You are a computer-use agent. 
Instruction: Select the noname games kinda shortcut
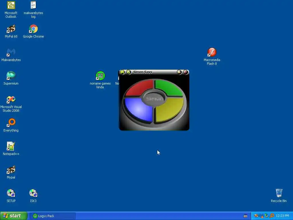coord(100,80)
